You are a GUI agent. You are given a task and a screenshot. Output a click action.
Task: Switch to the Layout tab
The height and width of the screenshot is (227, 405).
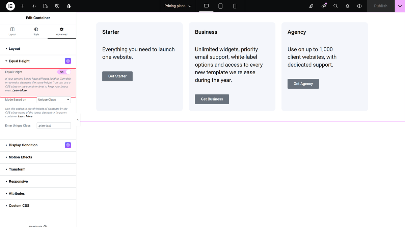tap(12, 32)
